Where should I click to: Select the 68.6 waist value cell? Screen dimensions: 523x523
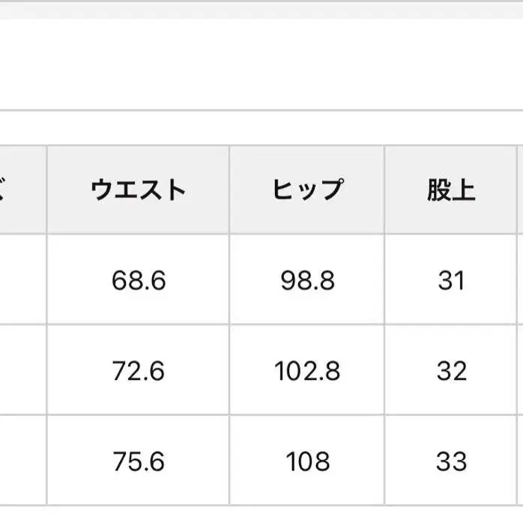138,280
